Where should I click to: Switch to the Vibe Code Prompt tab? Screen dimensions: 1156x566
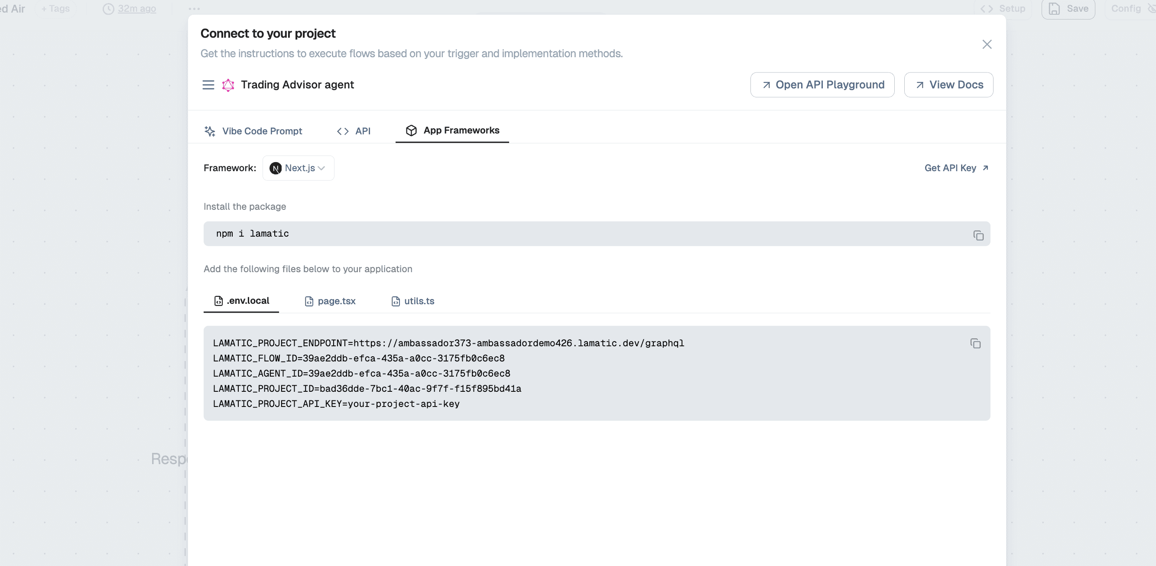[x=253, y=131]
